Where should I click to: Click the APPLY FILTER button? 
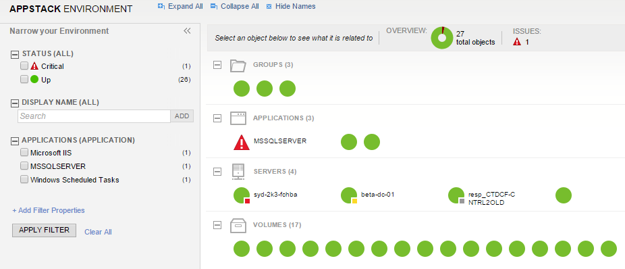point(45,230)
